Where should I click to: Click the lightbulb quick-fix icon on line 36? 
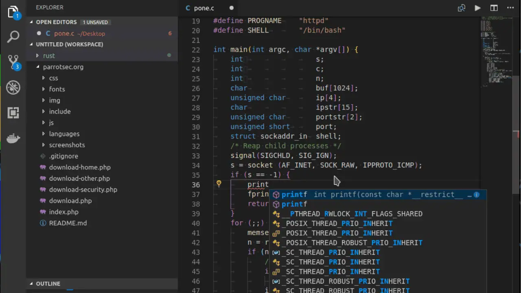(x=219, y=184)
